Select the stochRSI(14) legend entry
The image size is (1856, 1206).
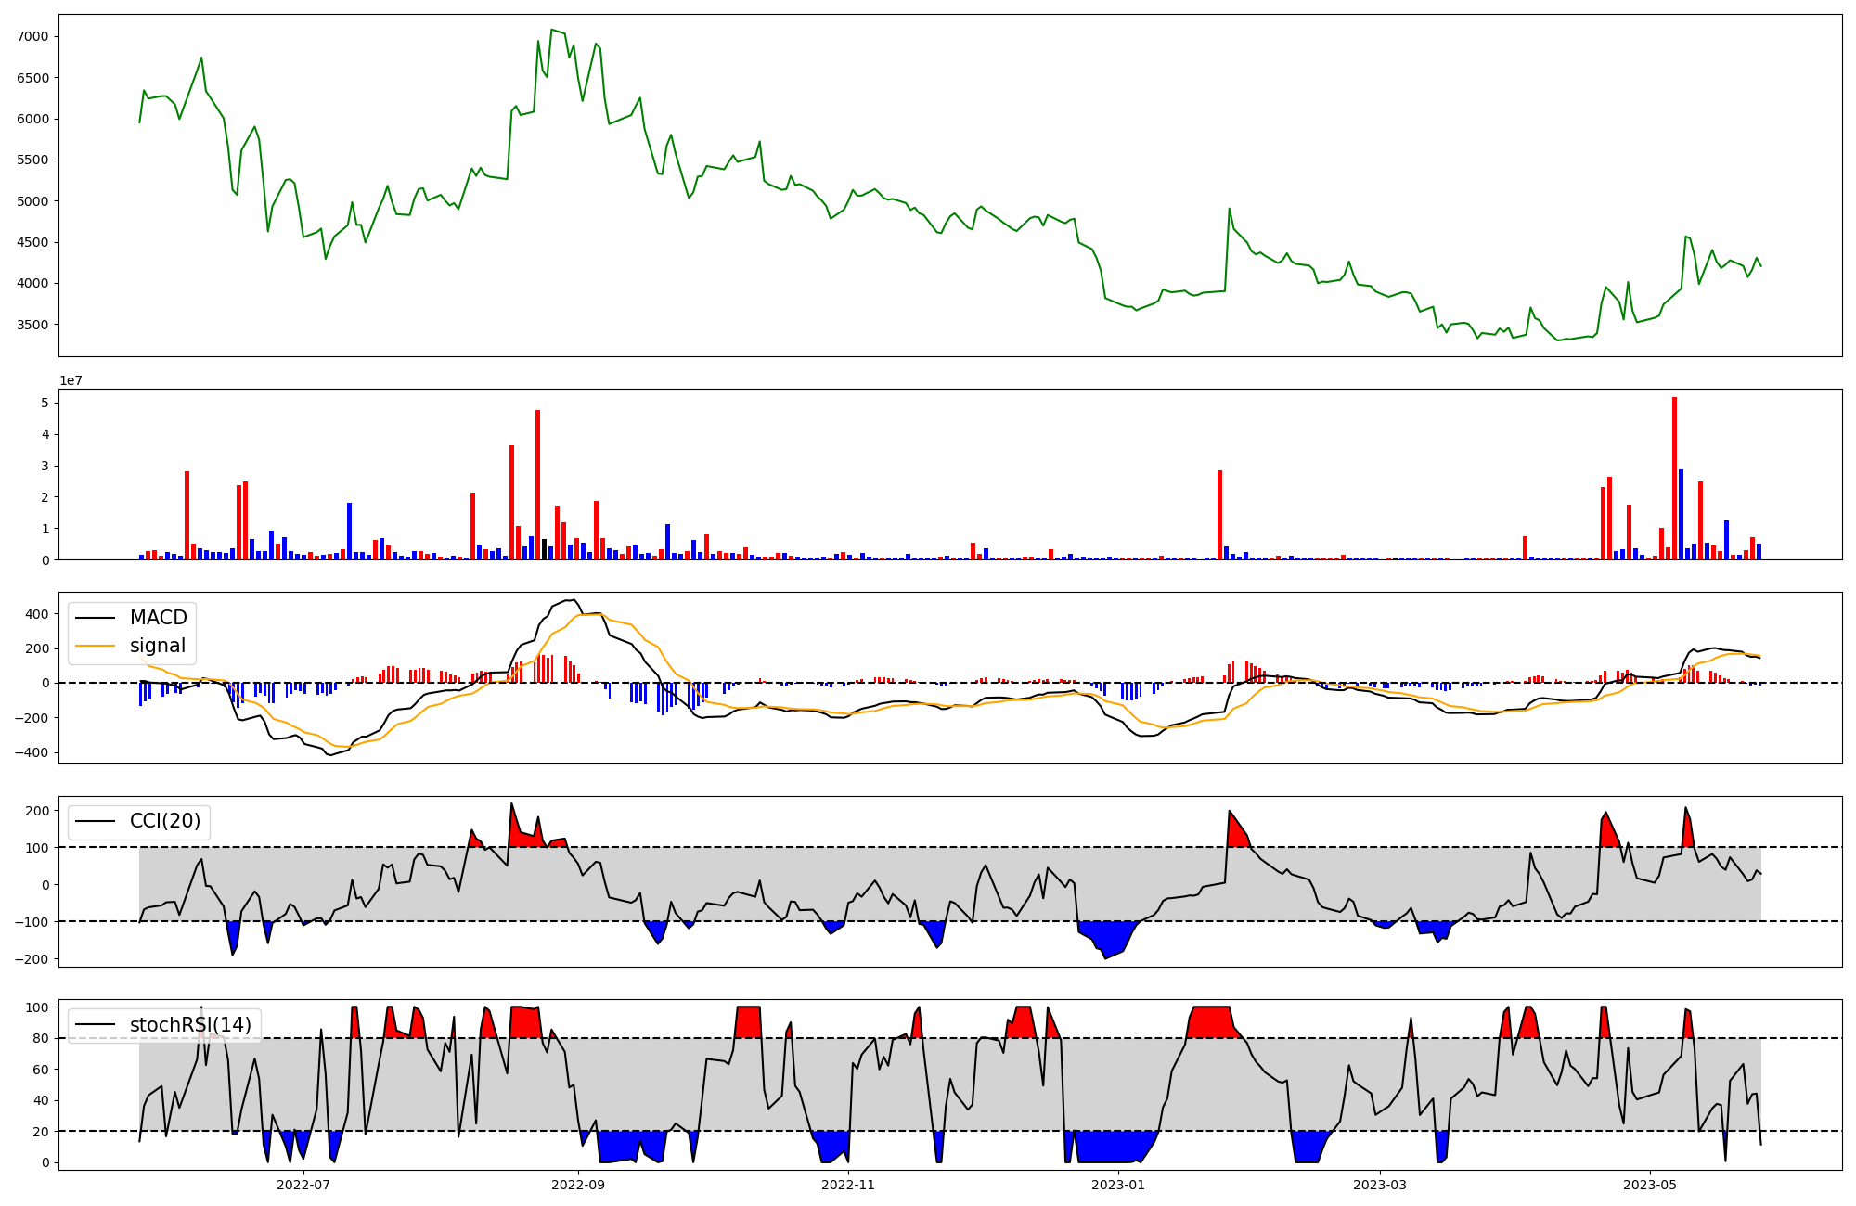[190, 1025]
